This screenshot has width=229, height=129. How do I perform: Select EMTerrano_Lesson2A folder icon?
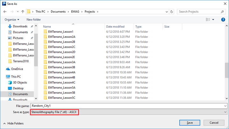pos(45,37)
